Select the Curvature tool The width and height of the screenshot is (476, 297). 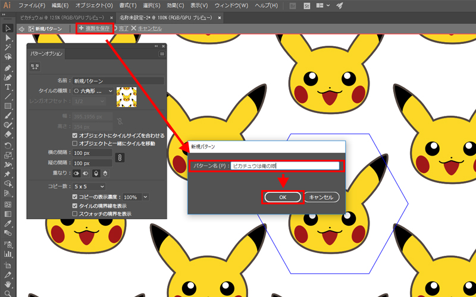(8, 78)
